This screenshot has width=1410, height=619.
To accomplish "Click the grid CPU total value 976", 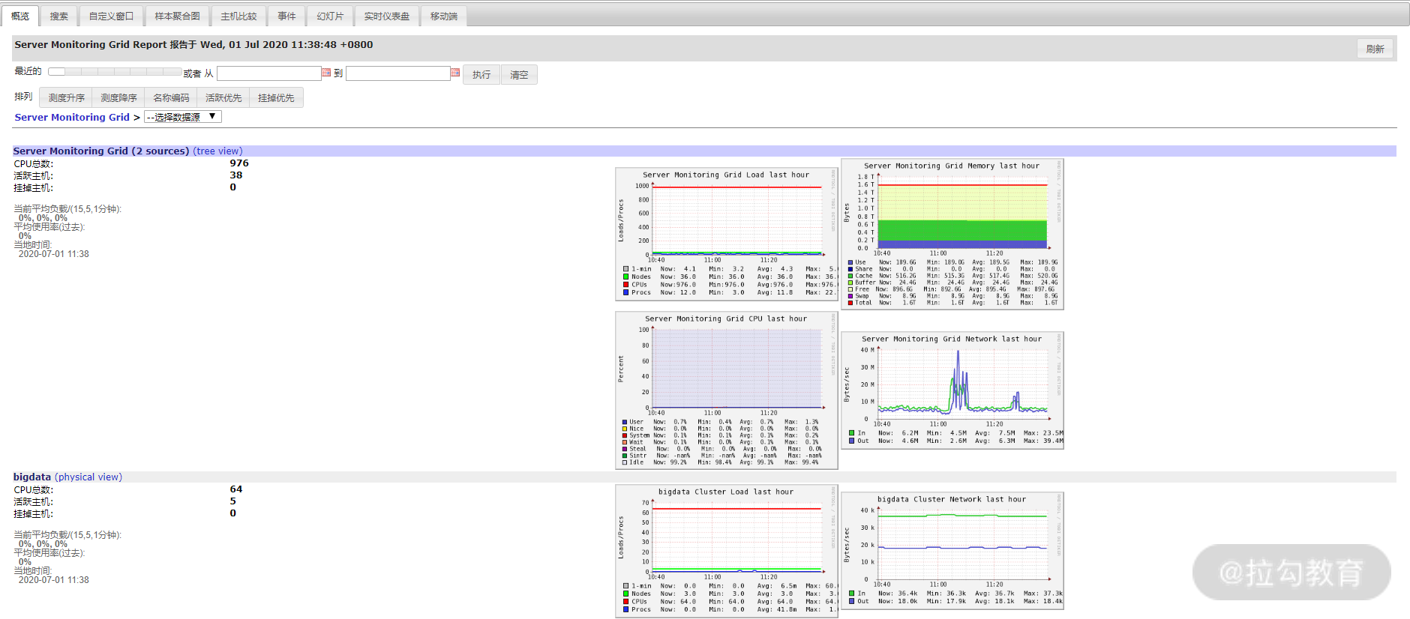I will [239, 163].
